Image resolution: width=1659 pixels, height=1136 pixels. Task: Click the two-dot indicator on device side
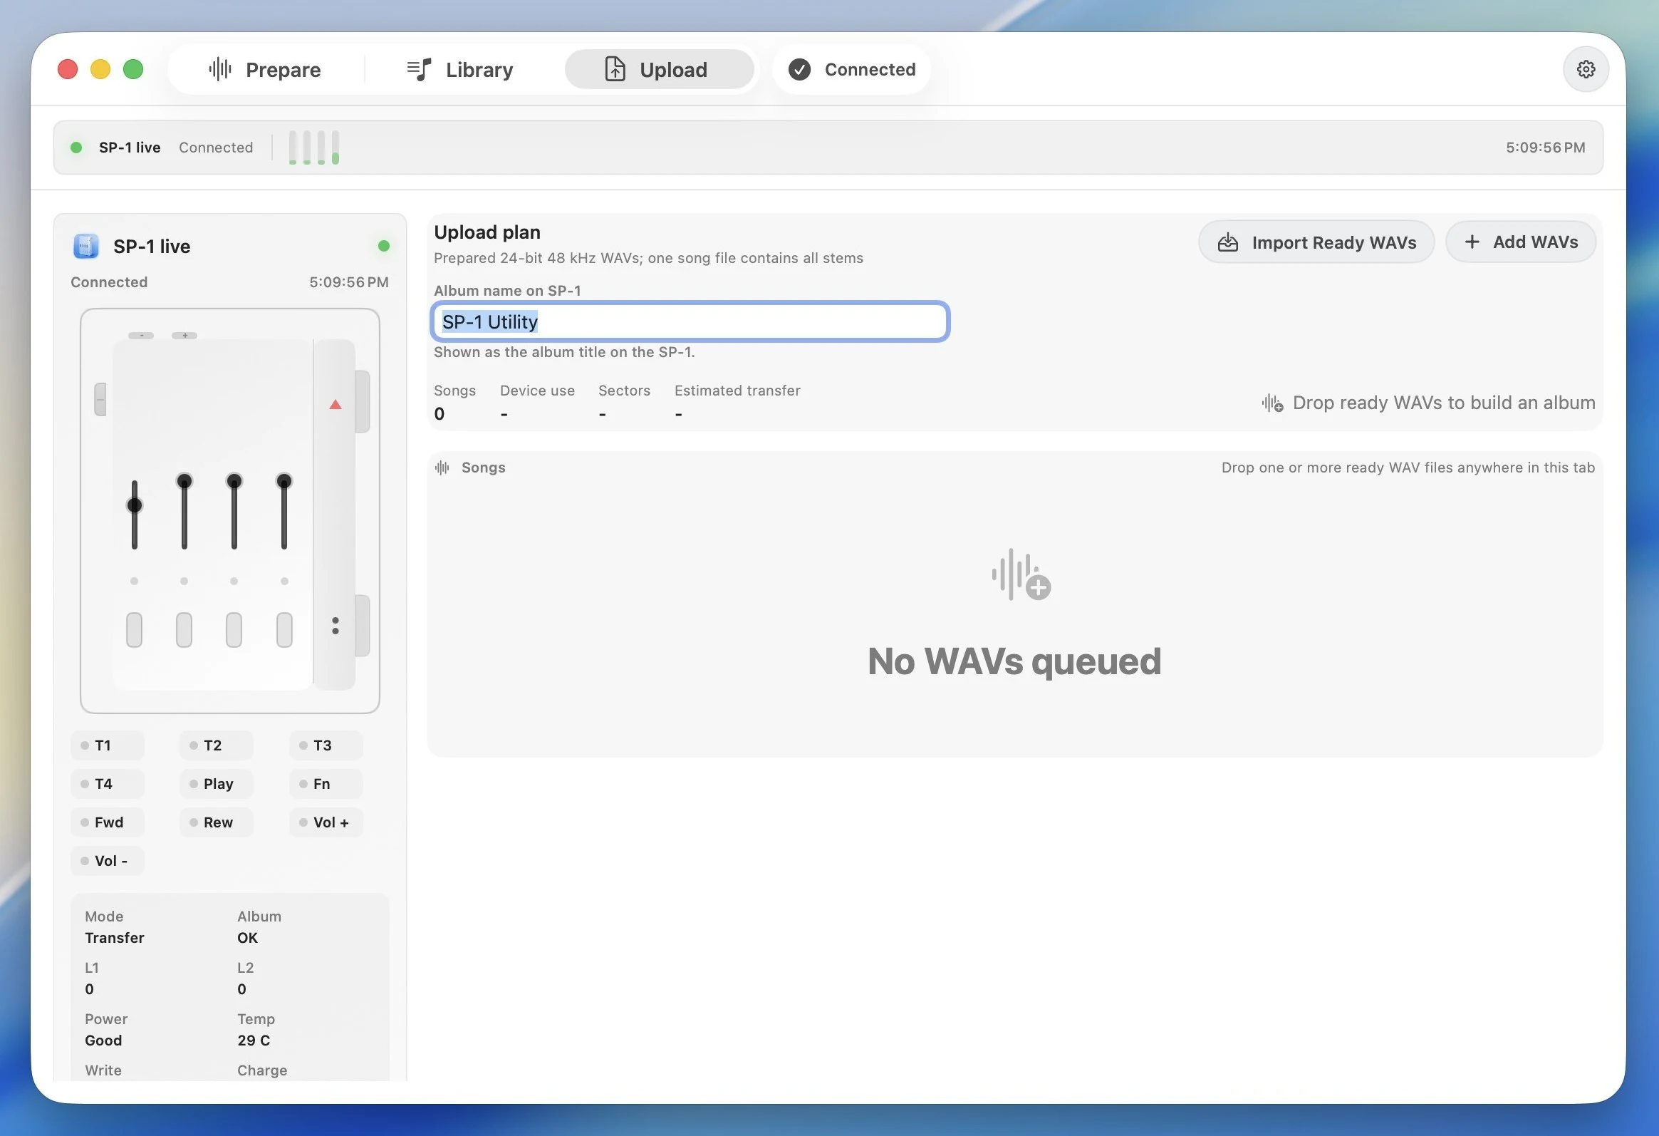(x=335, y=626)
